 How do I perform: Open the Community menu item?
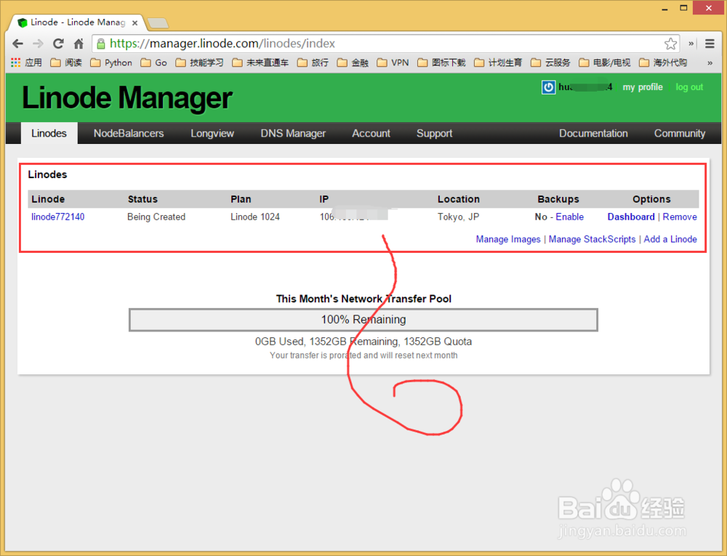[x=680, y=134]
